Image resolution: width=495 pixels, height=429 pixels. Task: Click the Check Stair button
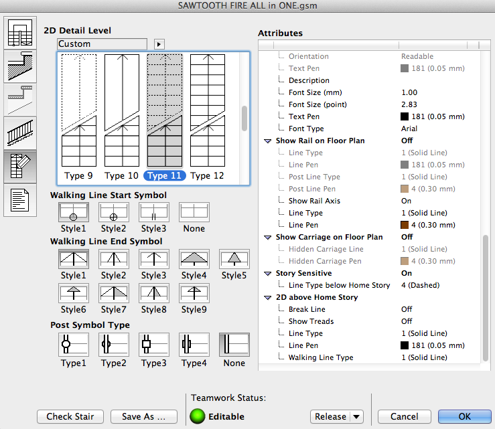[x=71, y=416]
